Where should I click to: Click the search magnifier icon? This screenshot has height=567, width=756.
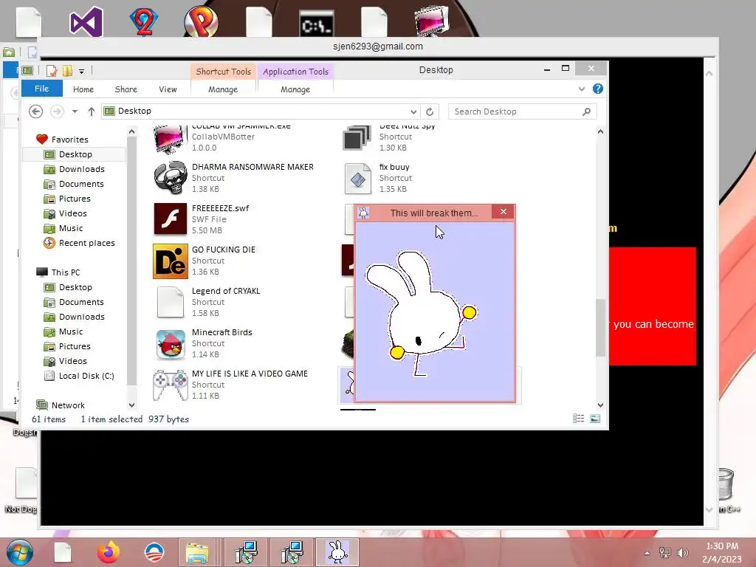point(586,111)
